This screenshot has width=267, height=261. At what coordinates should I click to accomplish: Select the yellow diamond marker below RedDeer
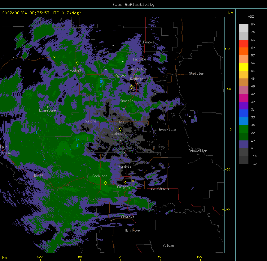pyautogui.click(x=132, y=87)
